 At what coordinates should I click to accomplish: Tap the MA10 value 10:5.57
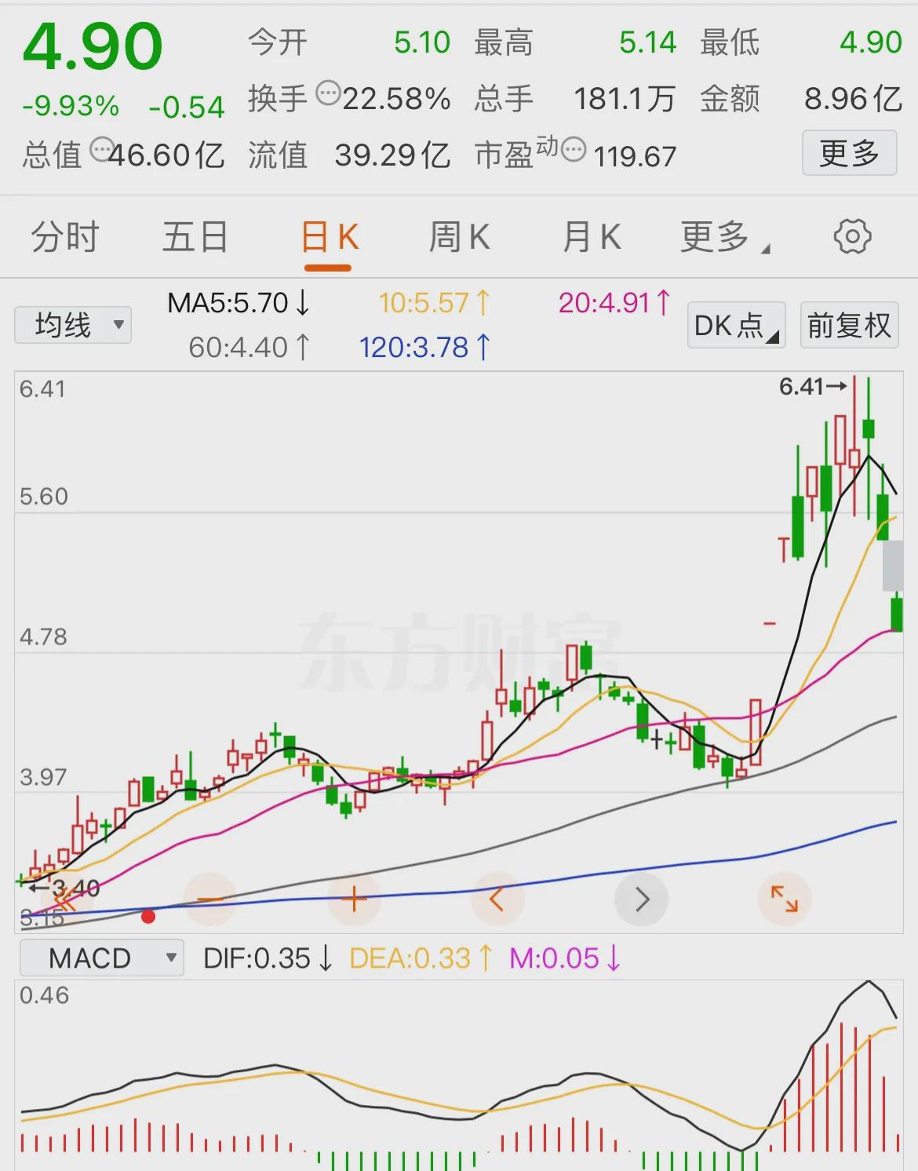(434, 303)
